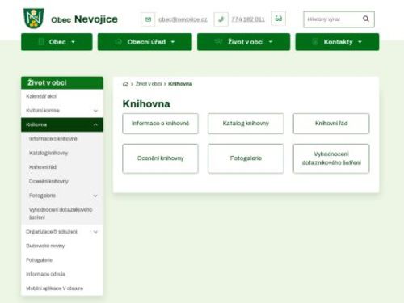Image resolution: width=404 pixels, height=303 pixels.
Task: Open the Obec main menu
Action: tap(57, 42)
